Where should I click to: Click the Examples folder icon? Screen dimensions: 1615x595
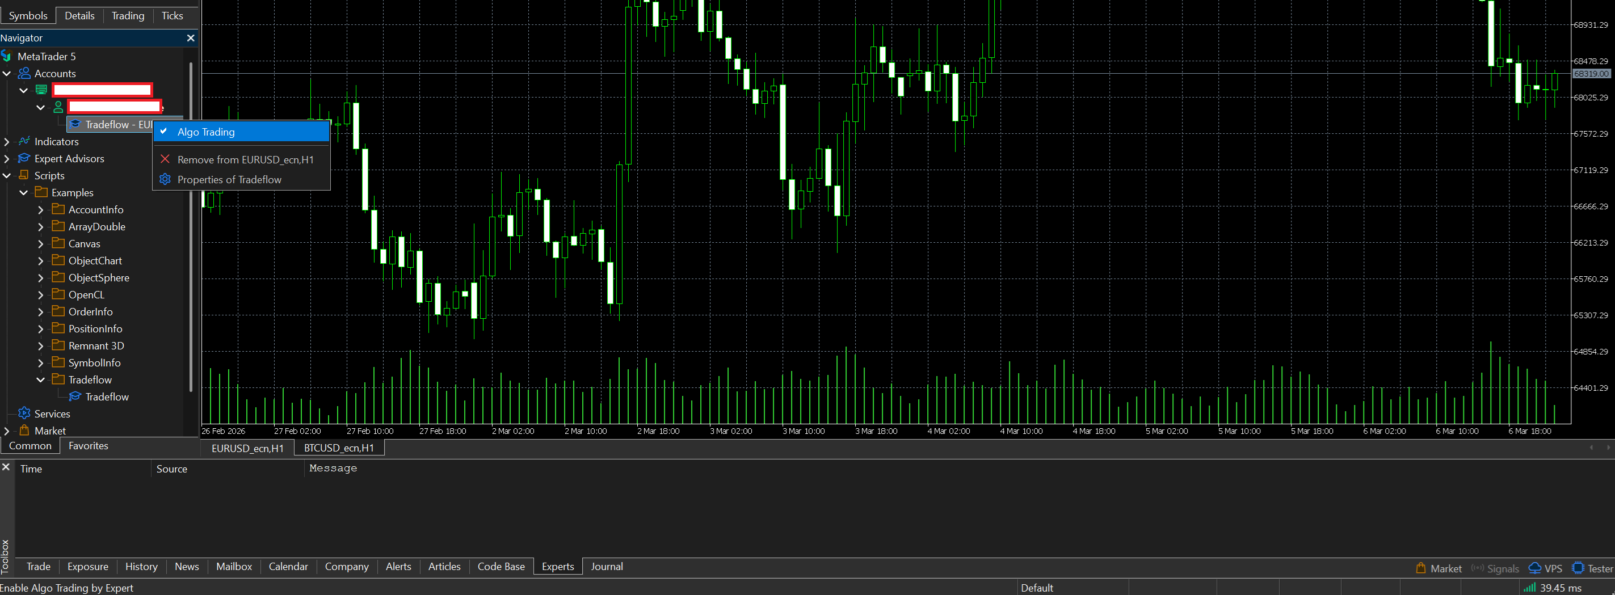[41, 192]
